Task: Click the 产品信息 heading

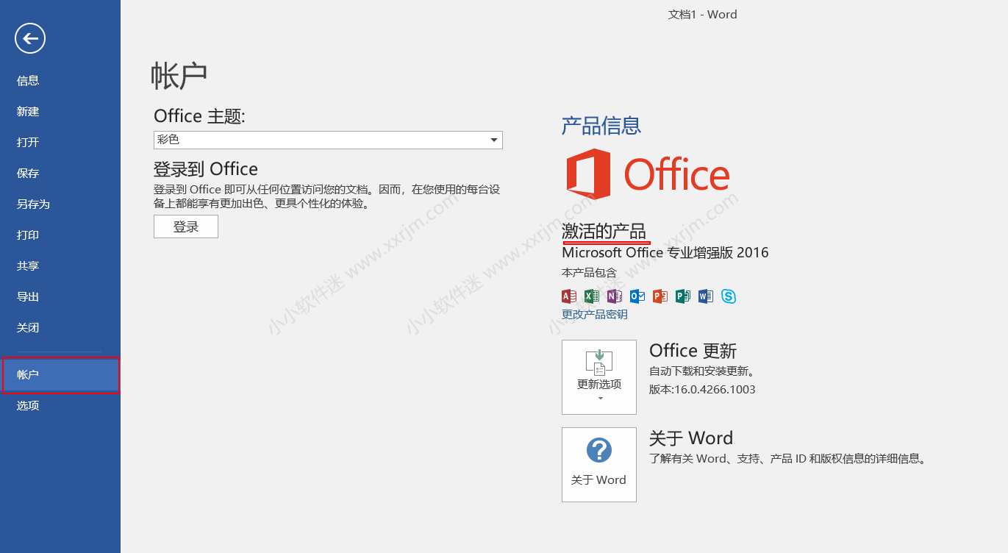Action: (x=601, y=126)
